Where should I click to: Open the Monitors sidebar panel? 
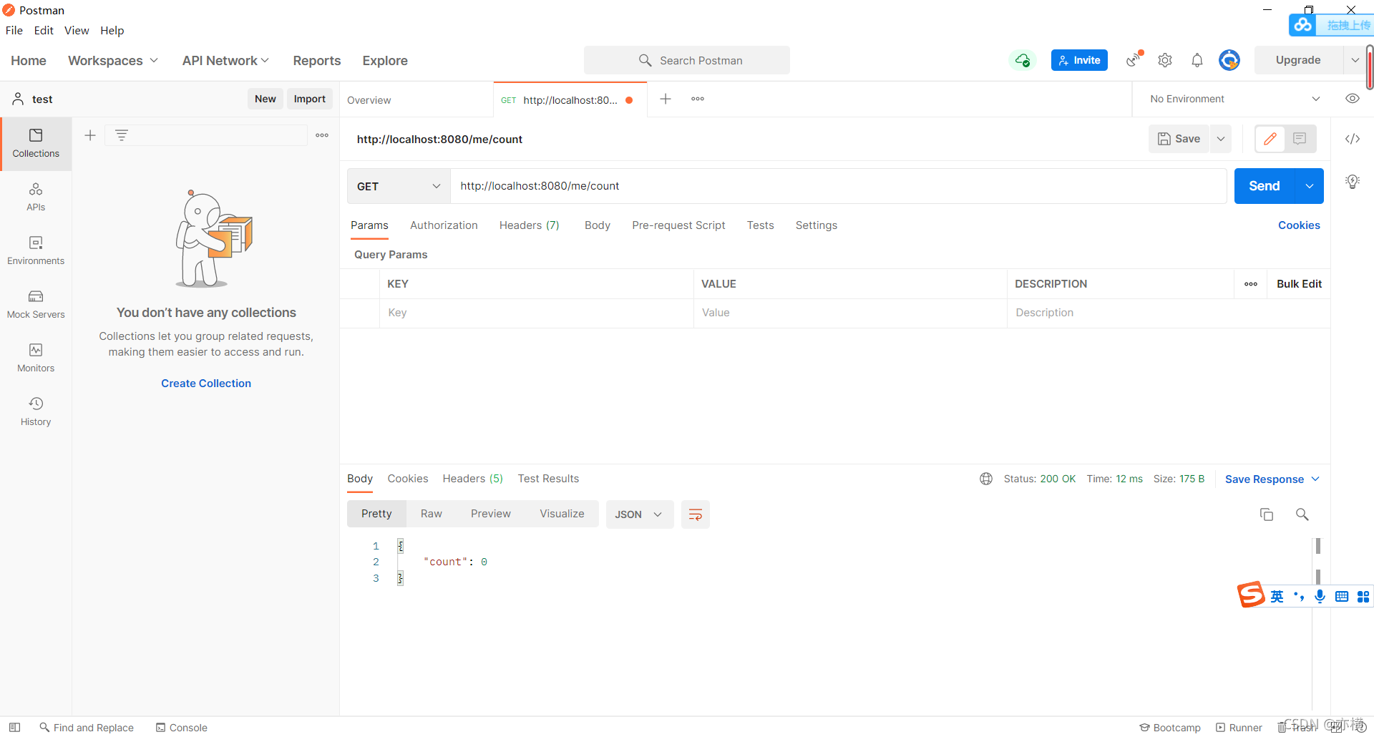(x=36, y=358)
